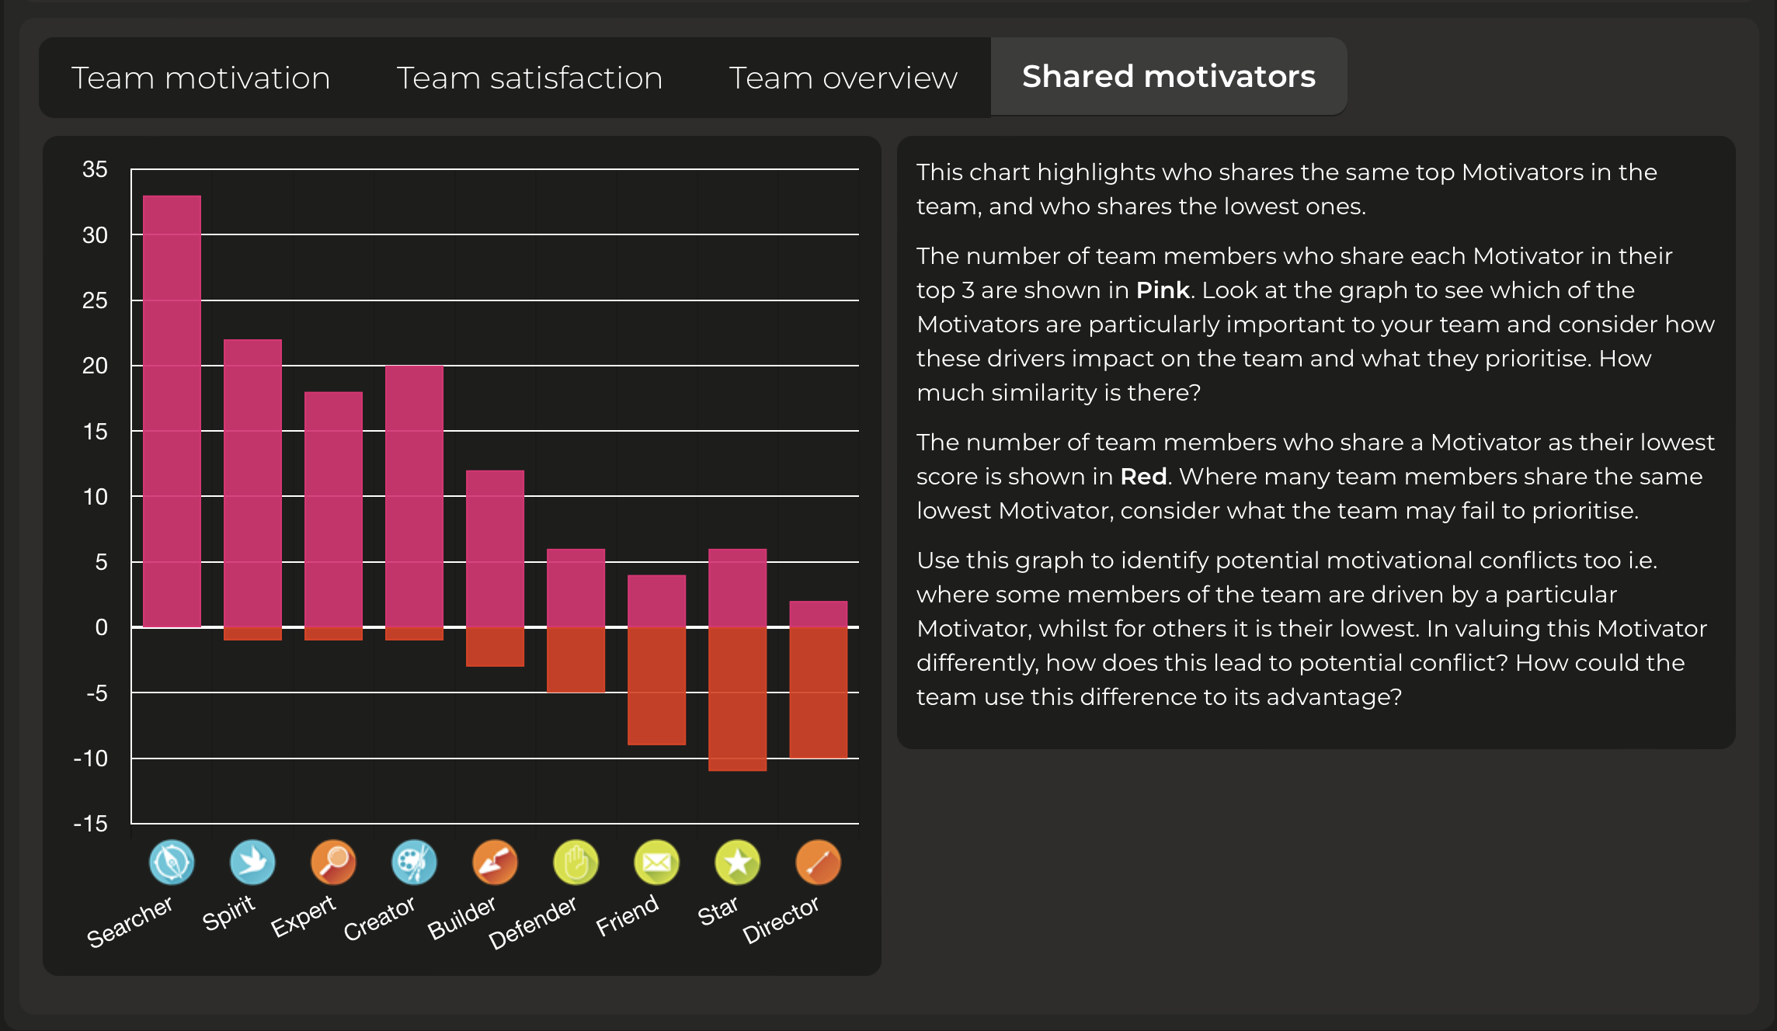Select the Star icon below the chart
The width and height of the screenshot is (1777, 1031).
click(x=737, y=863)
